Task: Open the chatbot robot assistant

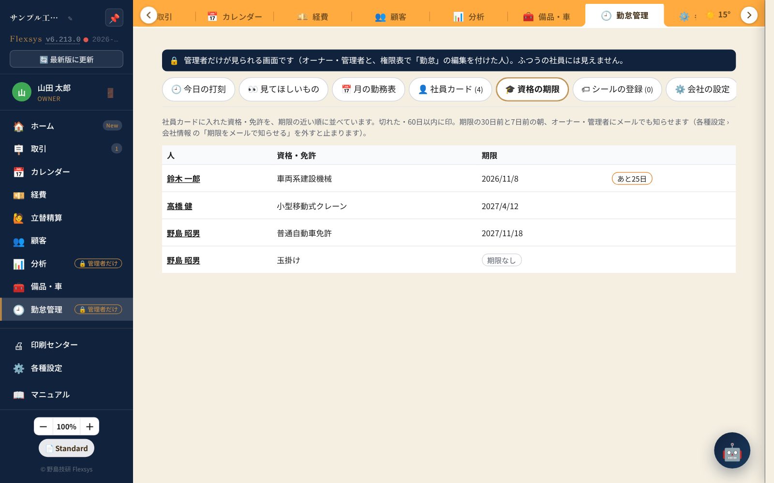Action: (732, 450)
